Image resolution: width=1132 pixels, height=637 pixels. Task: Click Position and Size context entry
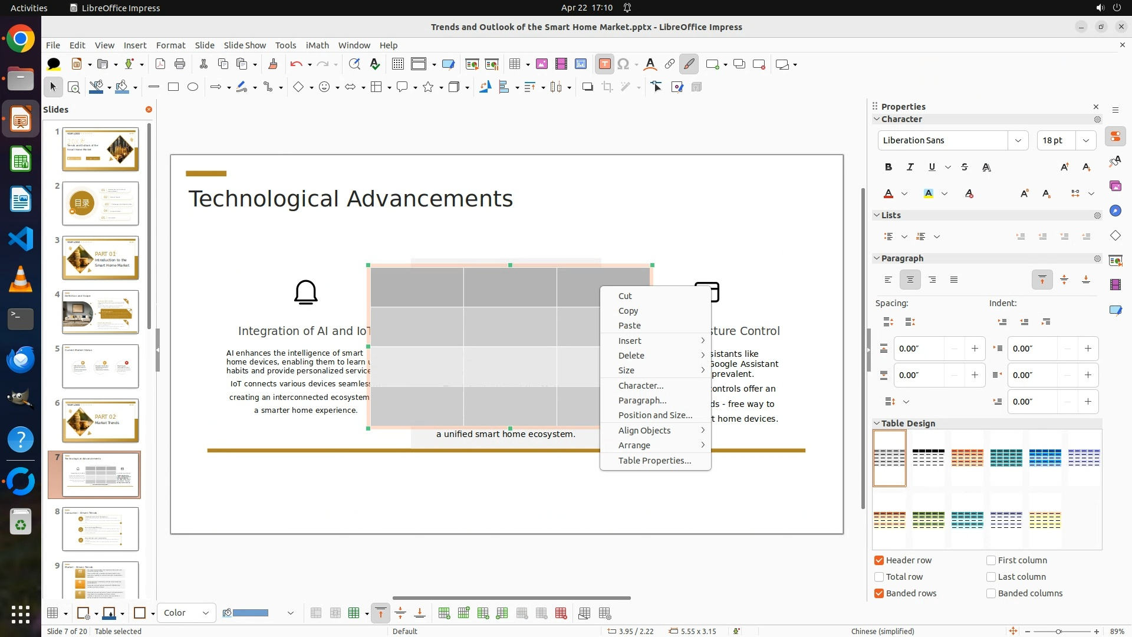pyautogui.click(x=655, y=415)
